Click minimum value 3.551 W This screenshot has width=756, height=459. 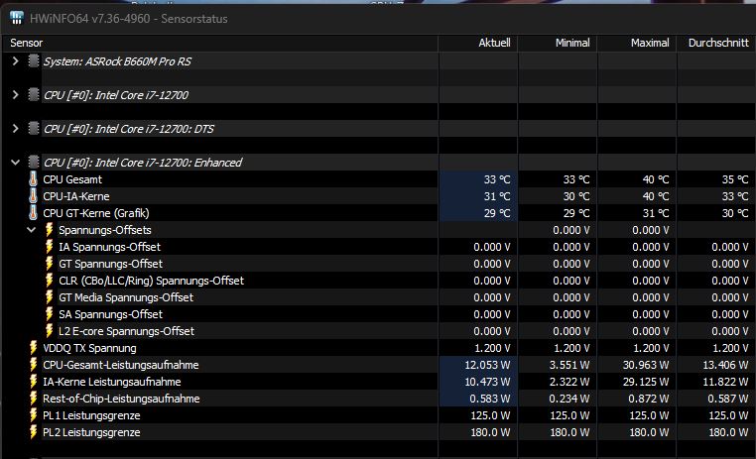tap(568, 365)
